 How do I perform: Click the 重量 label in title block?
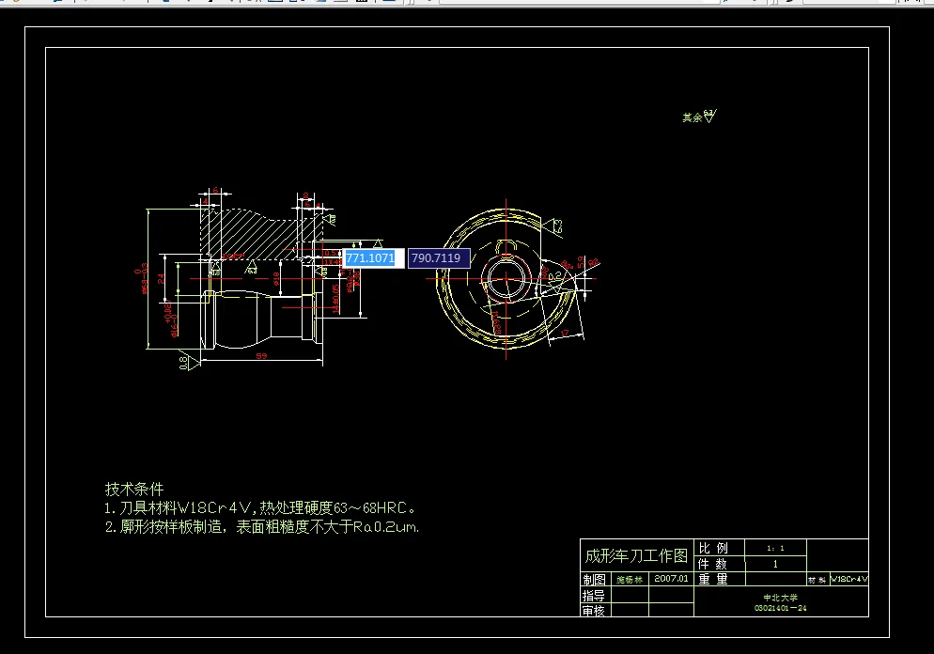click(x=713, y=579)
